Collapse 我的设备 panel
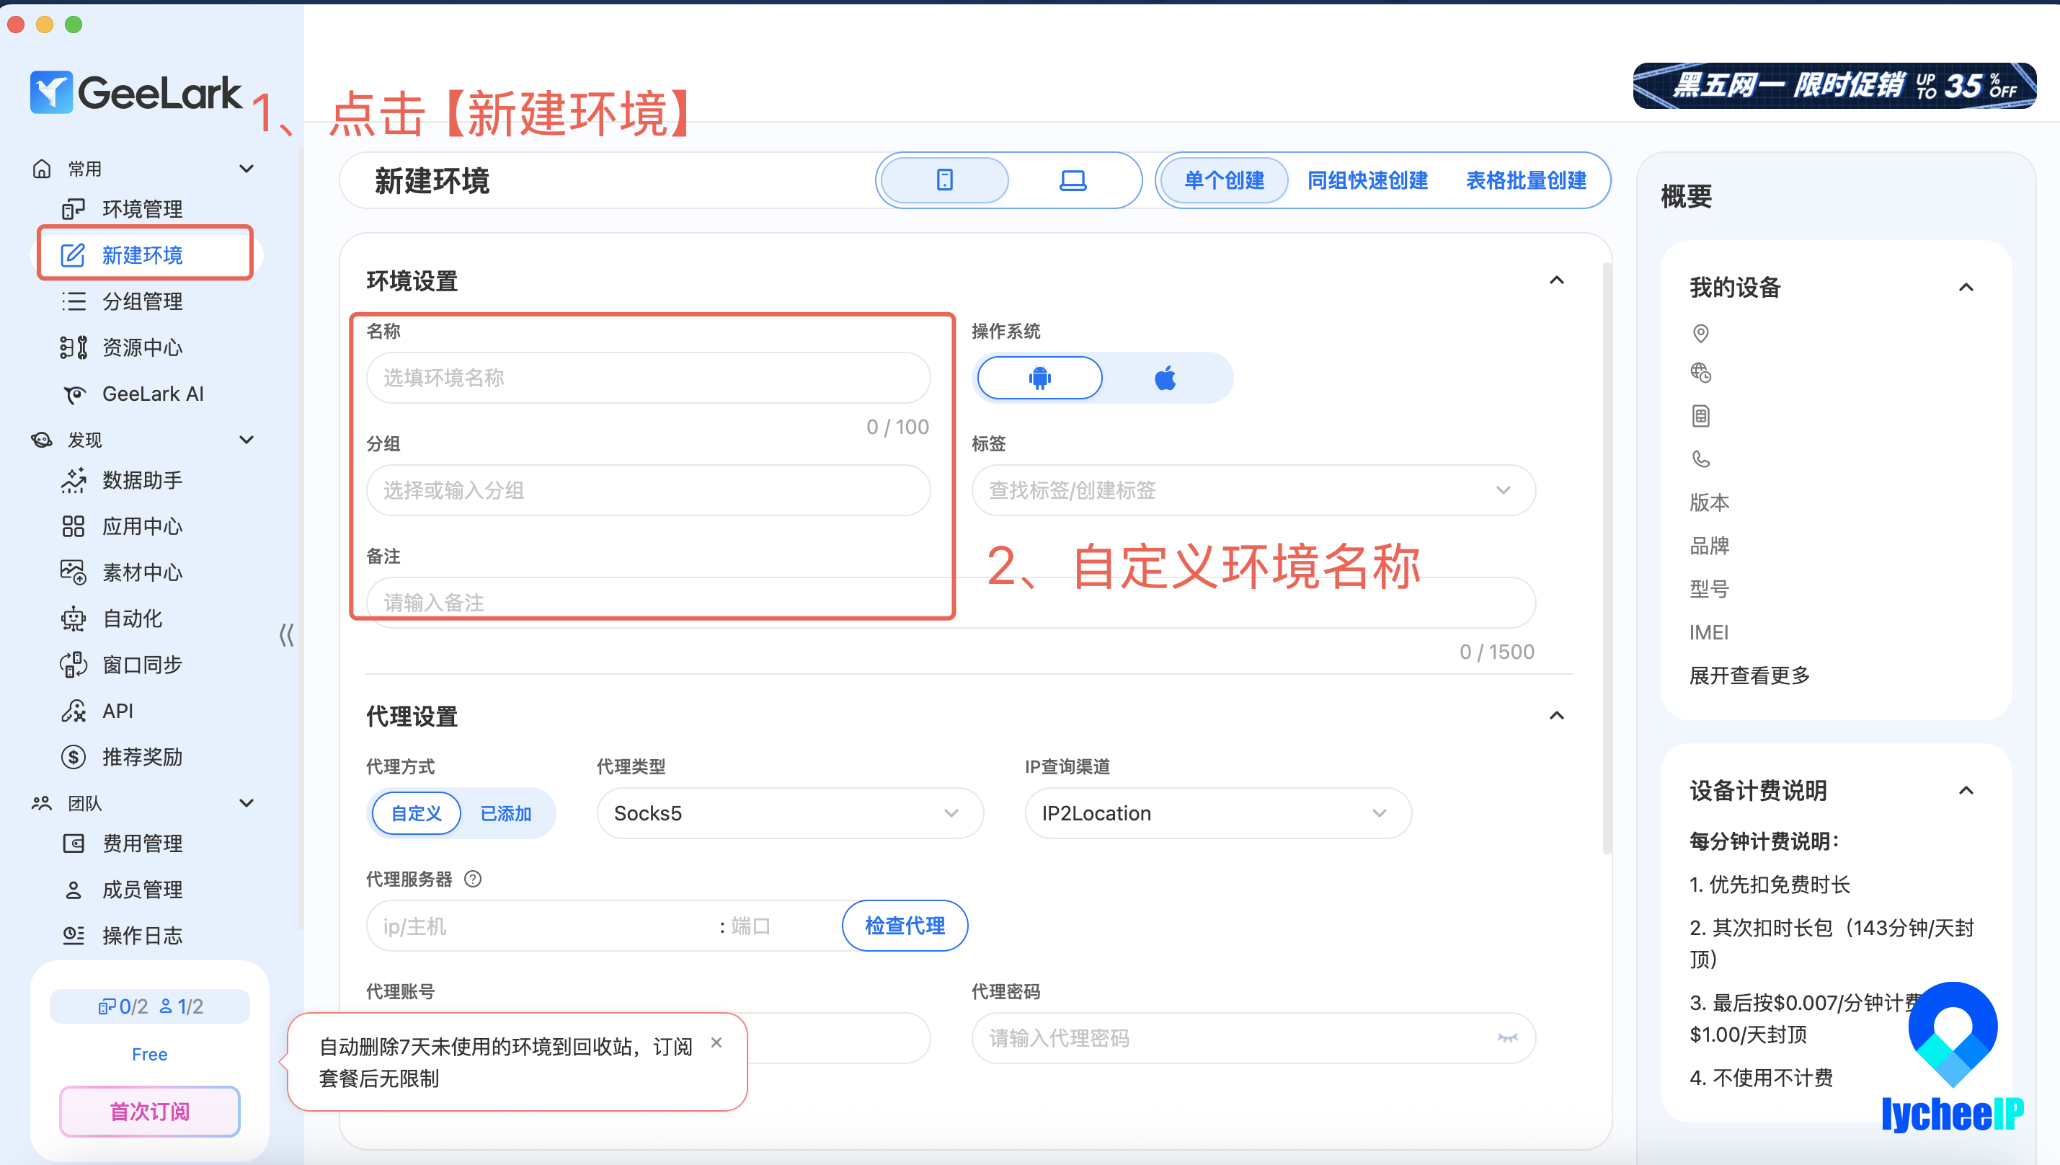Screen dimensions: 2060x1165 1966,287
